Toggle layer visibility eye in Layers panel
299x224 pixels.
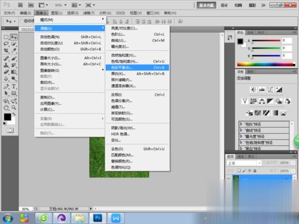click(x=228, y=179)
